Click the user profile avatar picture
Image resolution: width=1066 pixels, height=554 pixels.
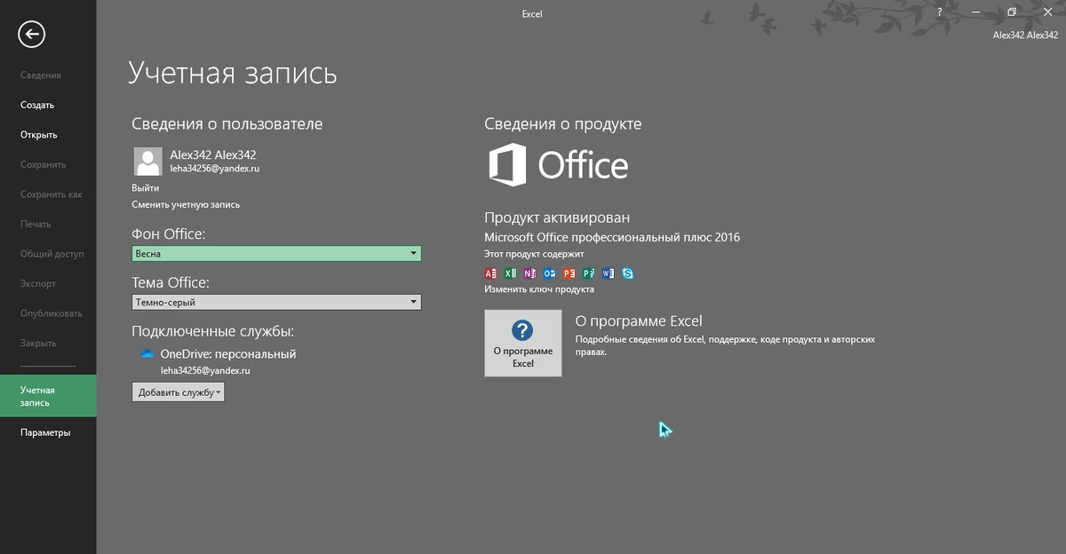tap(147, 162)
